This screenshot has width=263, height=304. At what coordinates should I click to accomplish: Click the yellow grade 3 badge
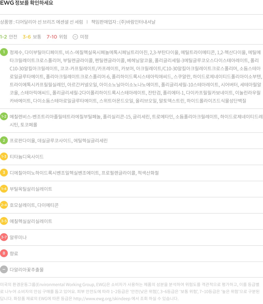[x=4, y=173]
